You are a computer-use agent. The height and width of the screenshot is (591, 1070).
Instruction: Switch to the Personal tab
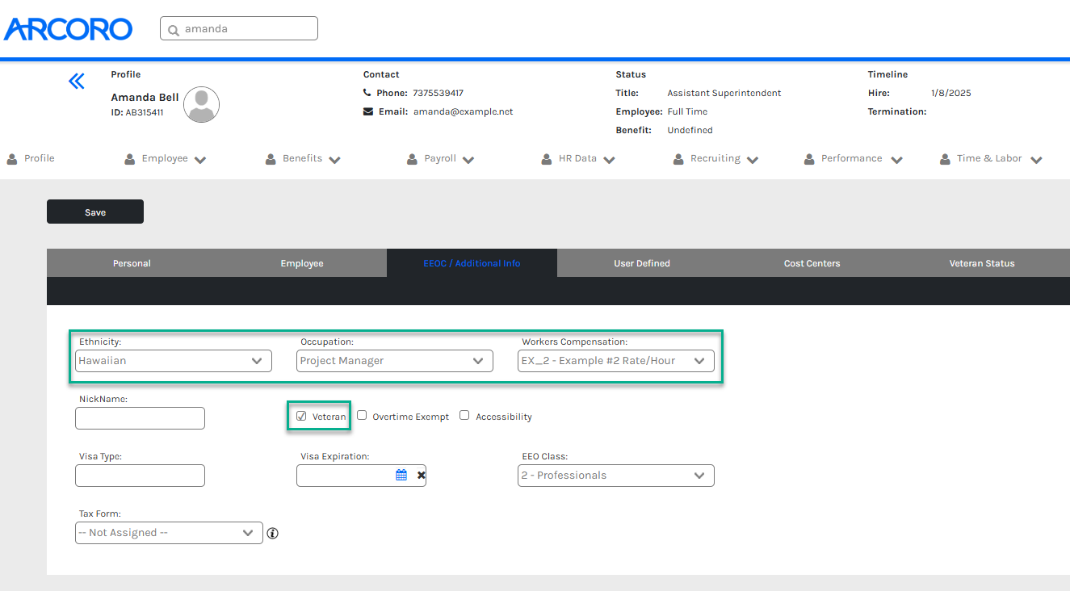tap(132, 263)
